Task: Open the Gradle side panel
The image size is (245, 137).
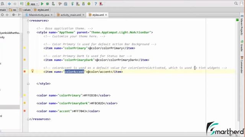Action: pos(242,46)
